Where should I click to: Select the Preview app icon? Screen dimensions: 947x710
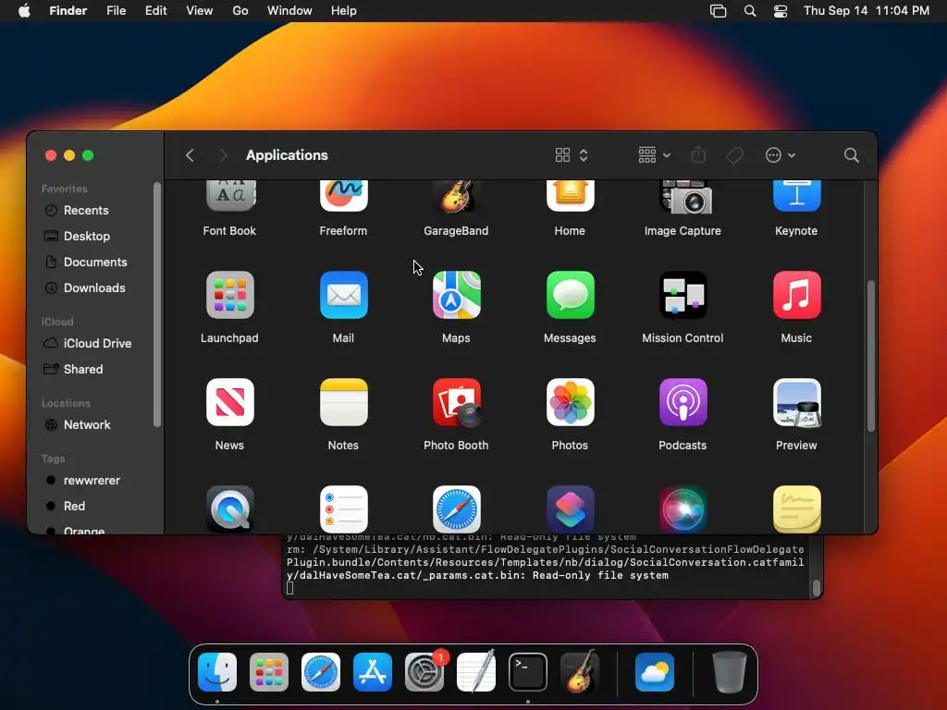coord(796,402)
